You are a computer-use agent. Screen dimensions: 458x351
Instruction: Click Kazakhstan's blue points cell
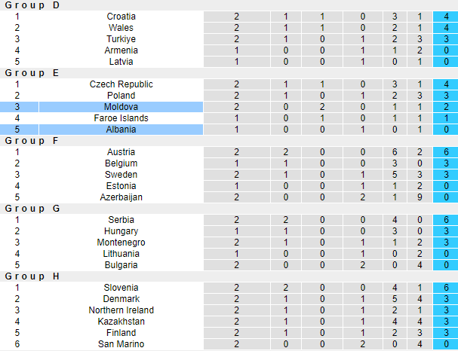pos(445,322)
